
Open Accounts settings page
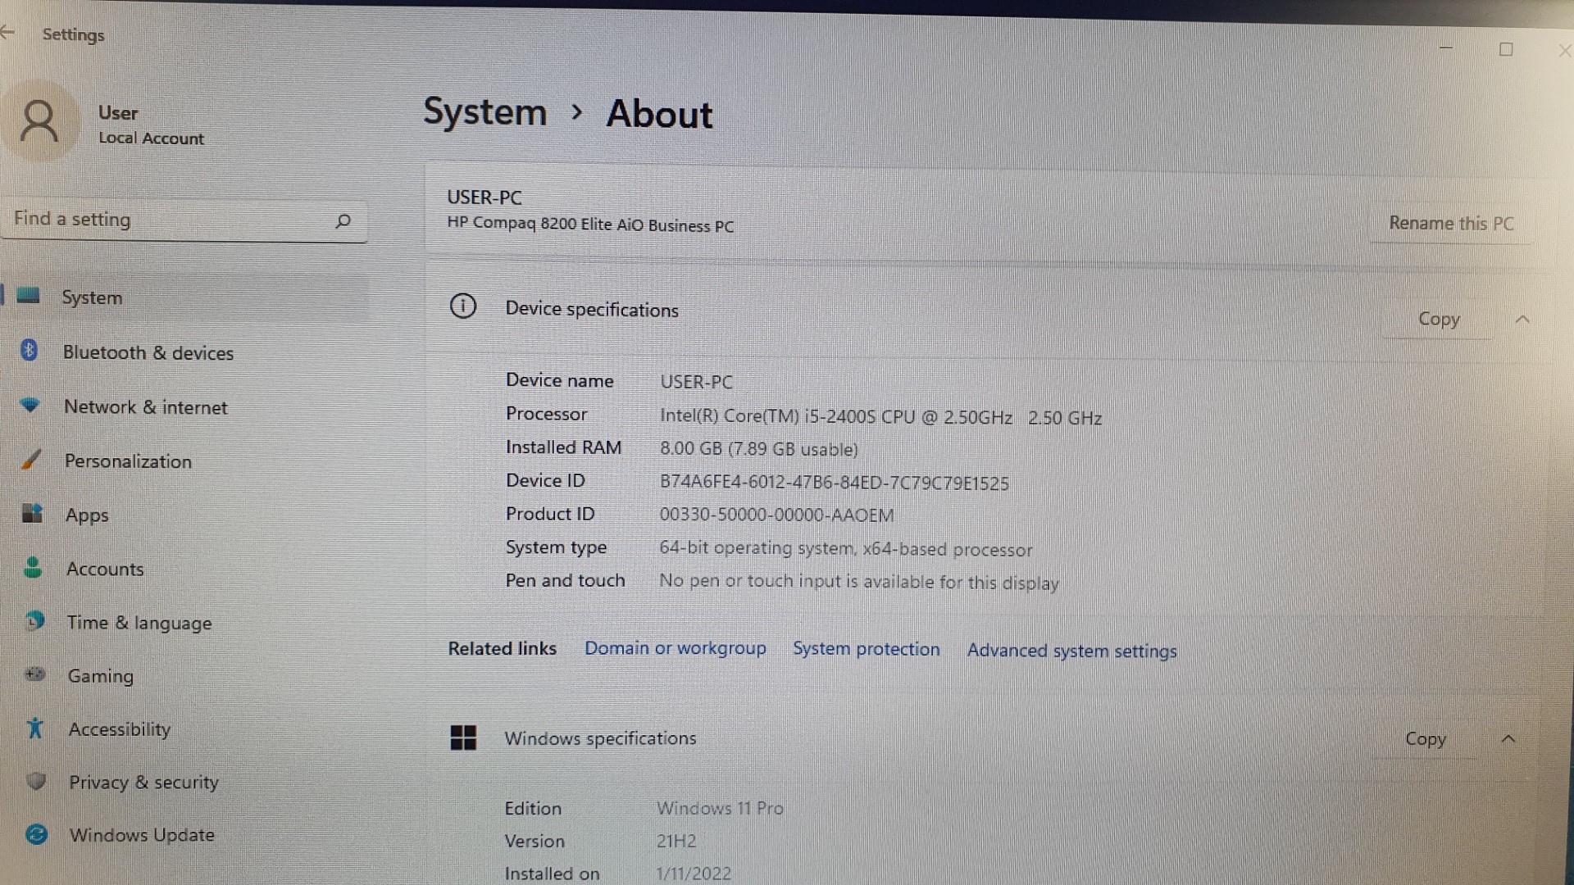105,569
